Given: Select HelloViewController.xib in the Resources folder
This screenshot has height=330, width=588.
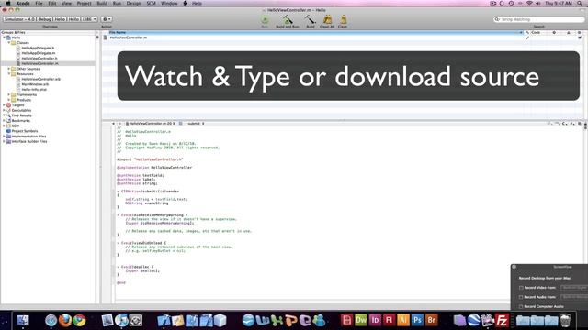Looking at the screenshot, I should (x=40, y=80).
